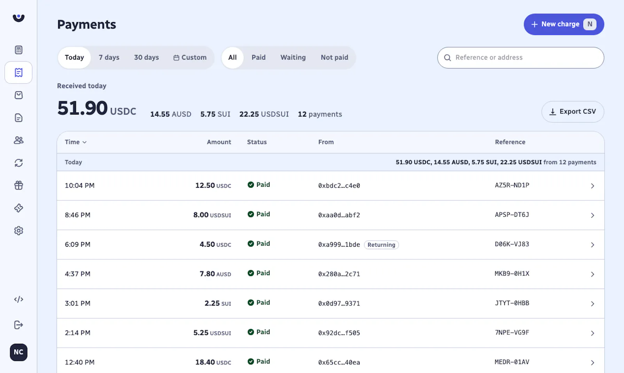Click the magnifier icon in search box
Screen dimensions: 624x373
coord(447,58)
